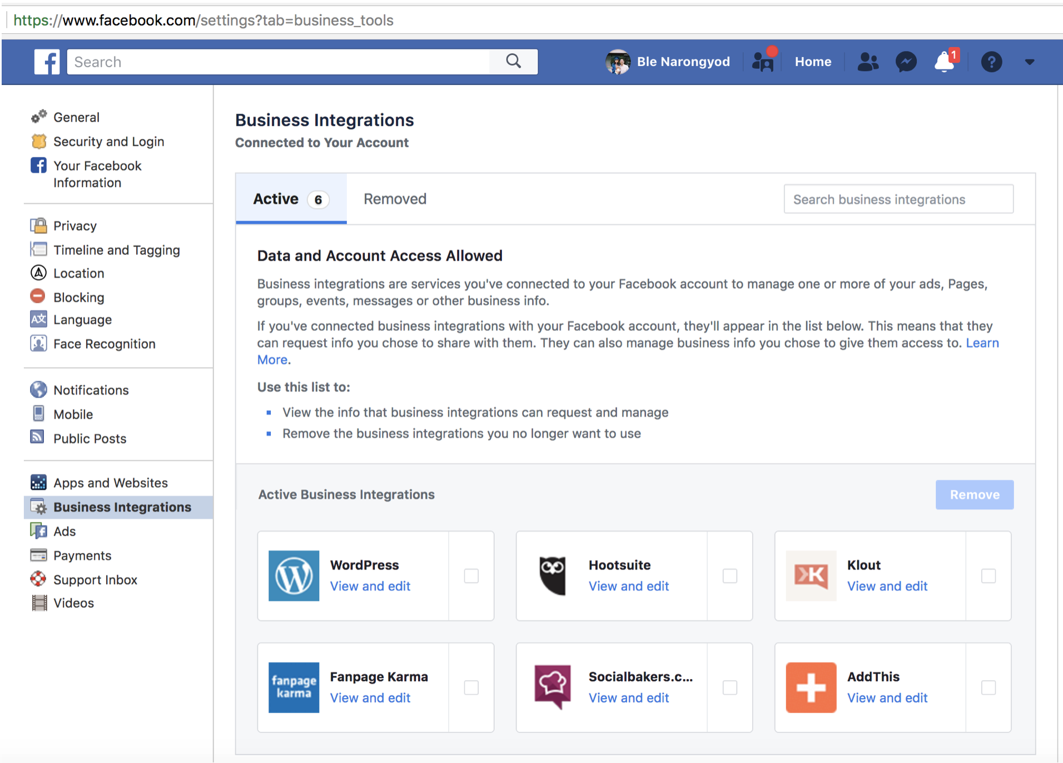Click the AddThis plus logo thumbnail
Image resolution: width=1063 pixels, height=763 pixels.
point(811,687)
